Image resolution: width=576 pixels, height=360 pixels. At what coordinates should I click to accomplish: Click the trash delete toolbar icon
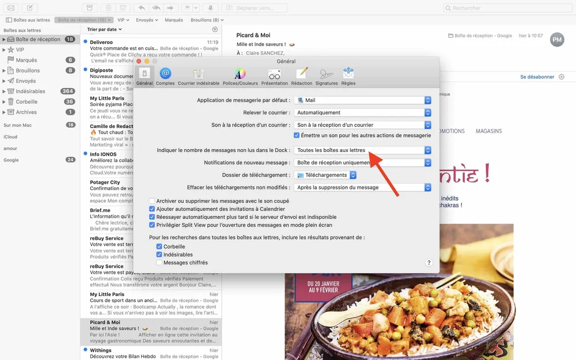click(x=108, y=7)
